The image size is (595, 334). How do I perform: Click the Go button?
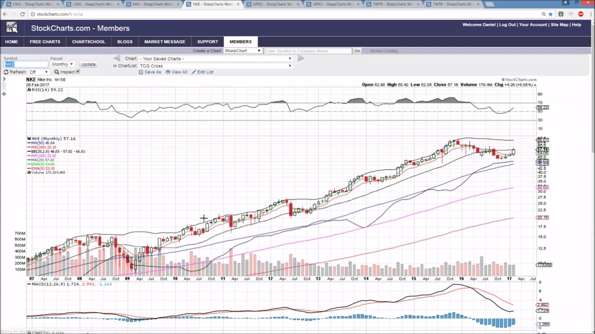click(357, 51)
